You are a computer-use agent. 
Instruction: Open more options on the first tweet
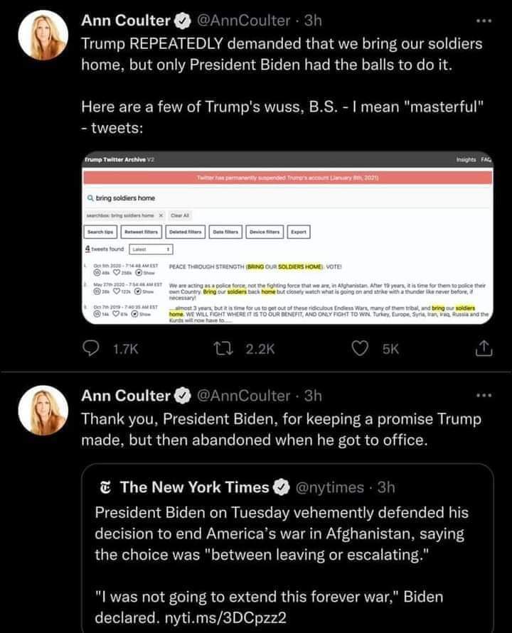click(x=484, y=23)
